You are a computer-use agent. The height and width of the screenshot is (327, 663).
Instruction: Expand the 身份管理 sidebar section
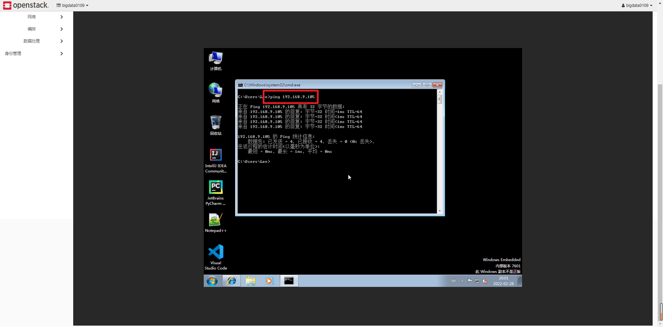click(x=37, y=54)
